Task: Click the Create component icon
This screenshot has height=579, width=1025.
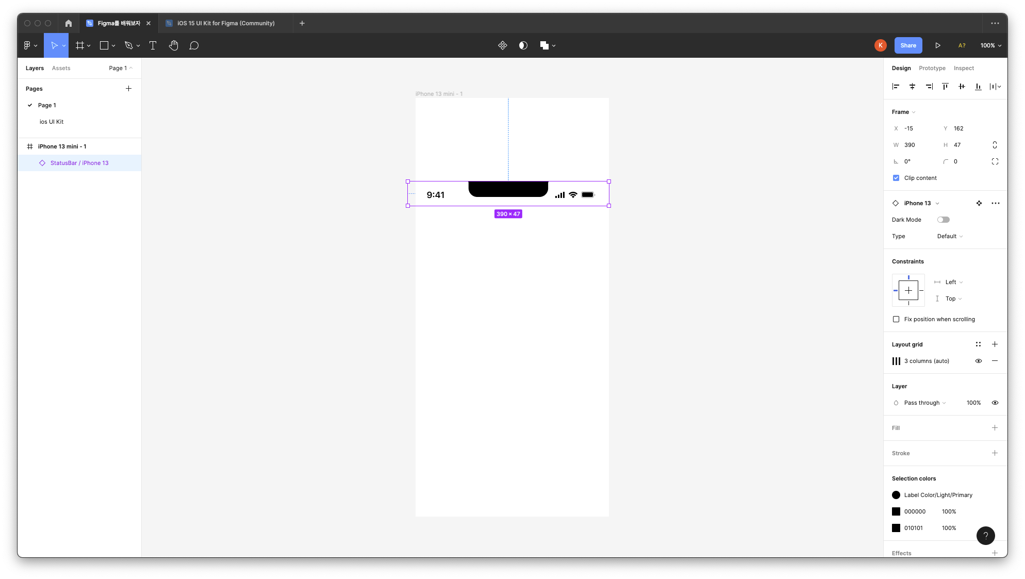Action: click(502, 45)
